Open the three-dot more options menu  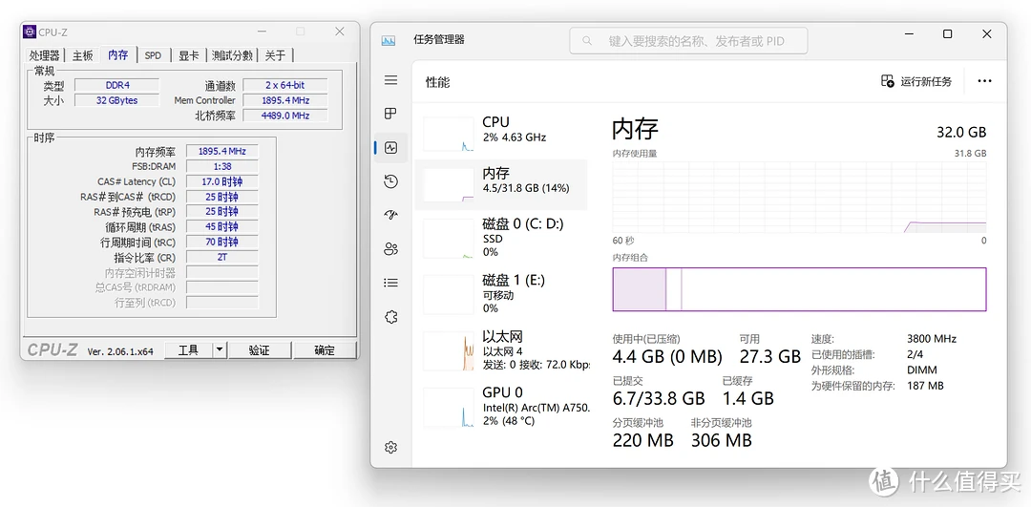pos(984,81)
